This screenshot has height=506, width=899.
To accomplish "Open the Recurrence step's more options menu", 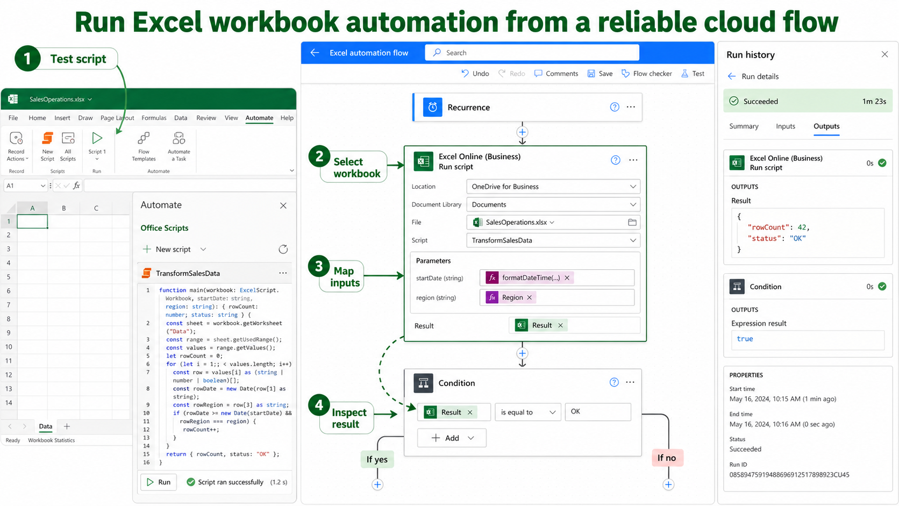I will pyautogui.click(x=631, y=107).
